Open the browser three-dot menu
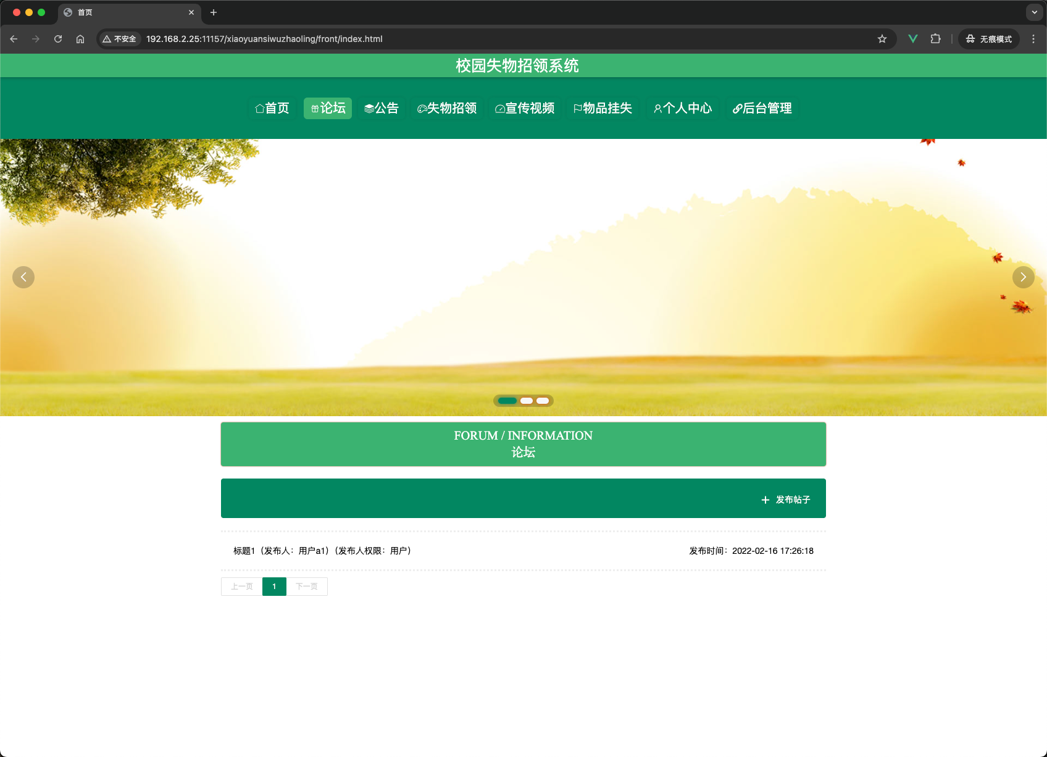 pos(1033,39)
